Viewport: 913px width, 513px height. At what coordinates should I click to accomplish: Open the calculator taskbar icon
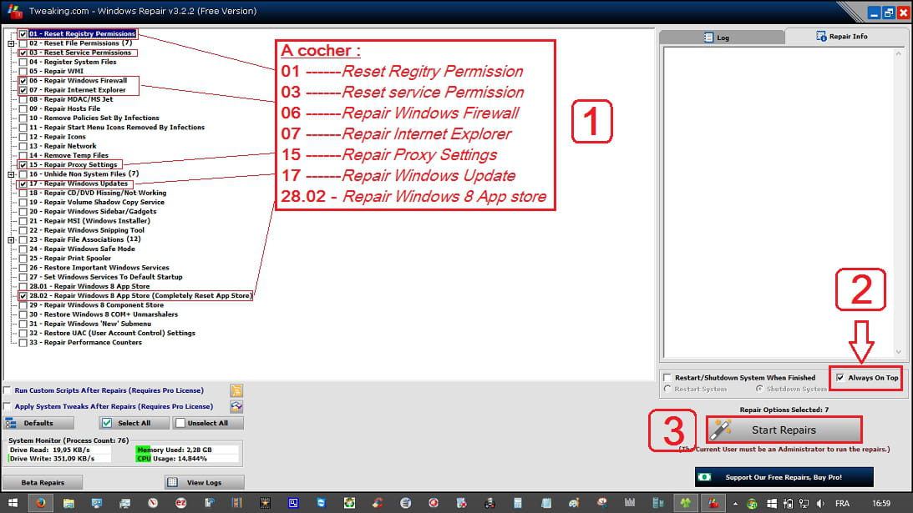point(518,503)
